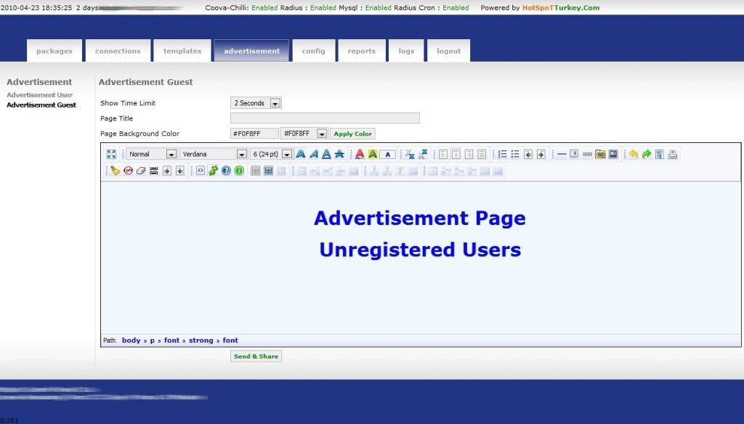Insert a numbered list
This screenshot has height=424, width=744.
502,154
